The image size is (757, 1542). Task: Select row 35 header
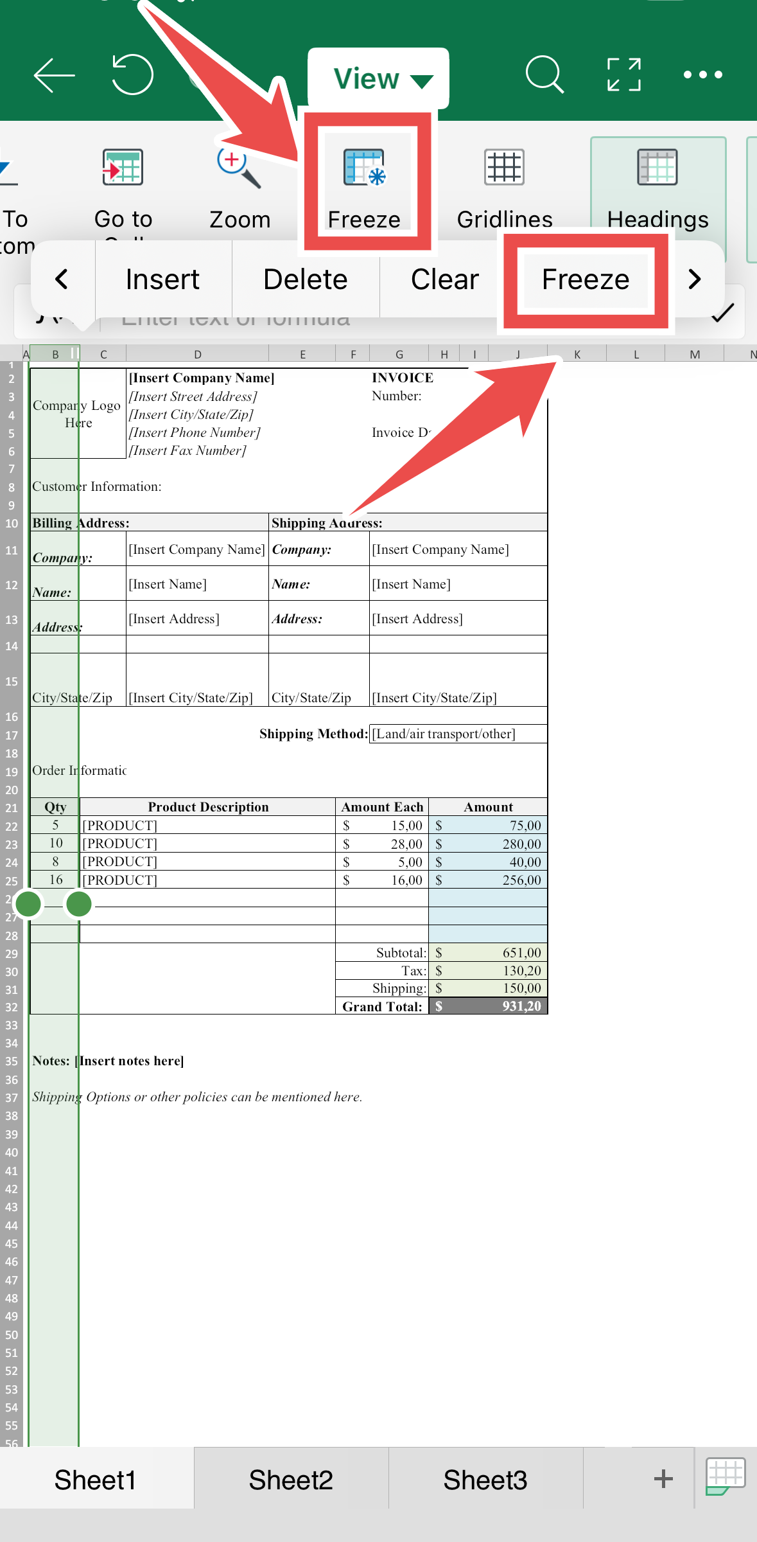pyautogui.click(x=12, y=1061)
